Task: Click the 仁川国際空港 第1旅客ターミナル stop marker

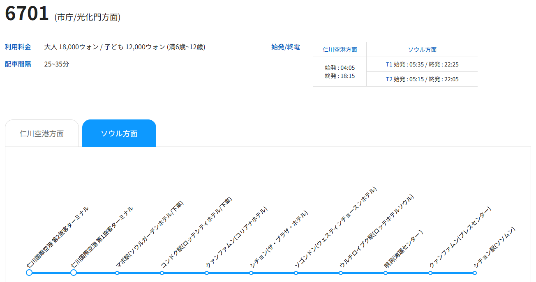Action: (74, 273)
